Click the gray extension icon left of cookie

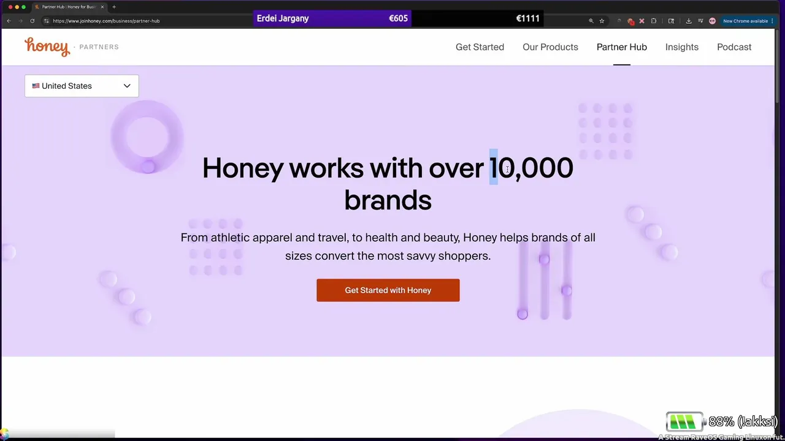point(619,21)
